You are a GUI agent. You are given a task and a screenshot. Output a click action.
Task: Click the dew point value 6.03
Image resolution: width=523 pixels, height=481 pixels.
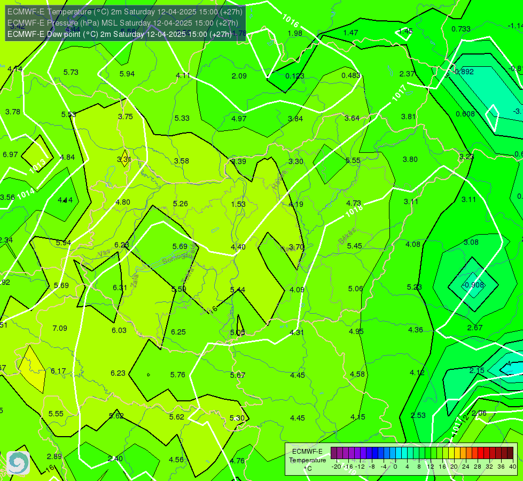point(119,330)
